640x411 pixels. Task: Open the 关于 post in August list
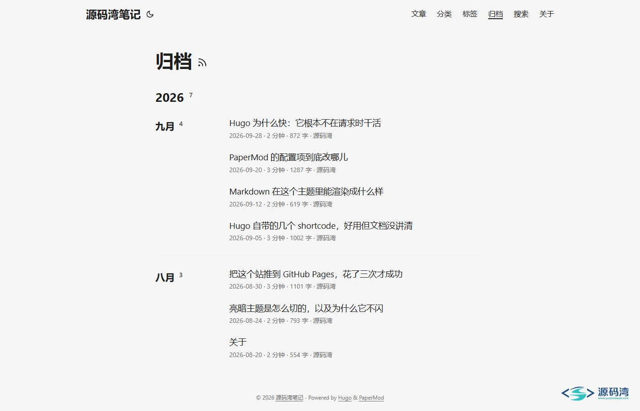click(x=238, y=342)
